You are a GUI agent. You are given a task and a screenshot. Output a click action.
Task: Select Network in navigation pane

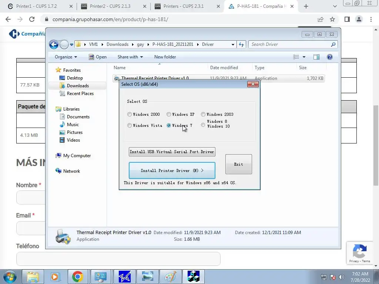71,171
